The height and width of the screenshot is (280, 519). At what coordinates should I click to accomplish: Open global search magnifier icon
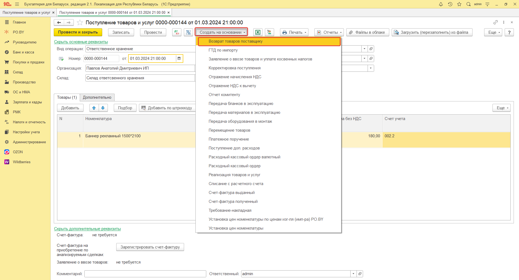[x=468, y=4]
